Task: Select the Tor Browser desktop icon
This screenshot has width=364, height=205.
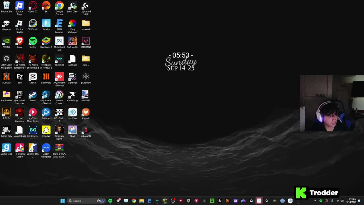Action: (6, 96)
